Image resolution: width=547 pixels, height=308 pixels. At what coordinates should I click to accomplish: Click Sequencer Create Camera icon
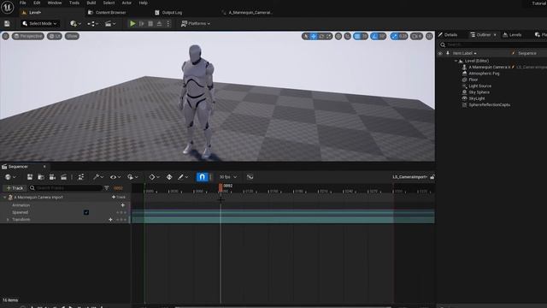pos(52,177)
